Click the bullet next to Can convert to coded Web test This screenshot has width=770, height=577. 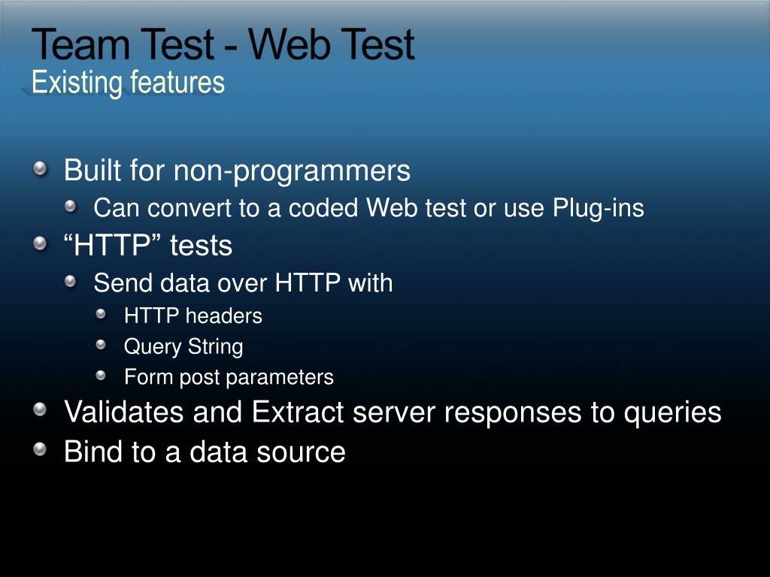pyautogui.click(x=71, y=206)
